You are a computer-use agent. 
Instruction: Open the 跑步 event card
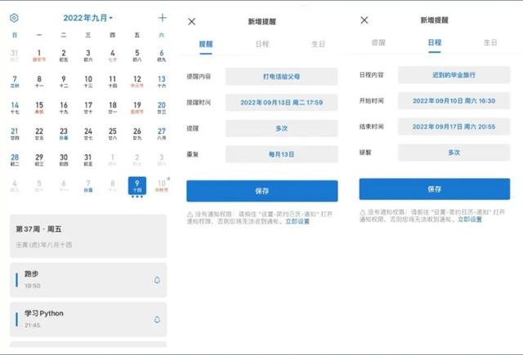[88, 280]
